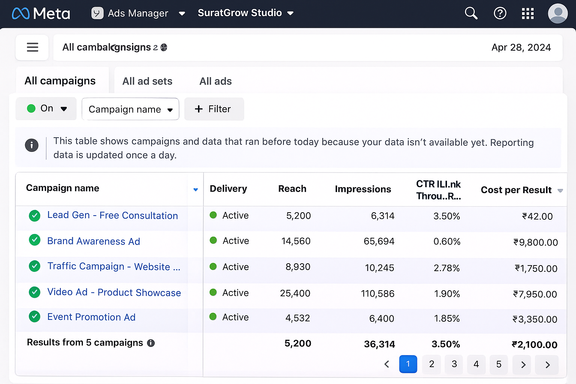Click the info icon next to Results from 5 campaigns

point(151,343)
